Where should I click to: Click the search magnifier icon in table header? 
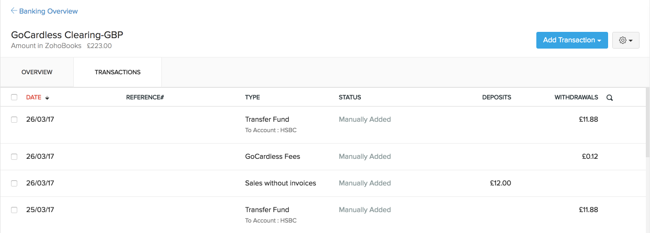610,98
